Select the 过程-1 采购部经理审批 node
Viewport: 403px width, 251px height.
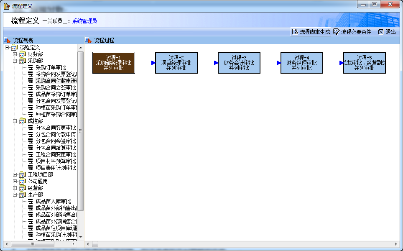point(114,63)
